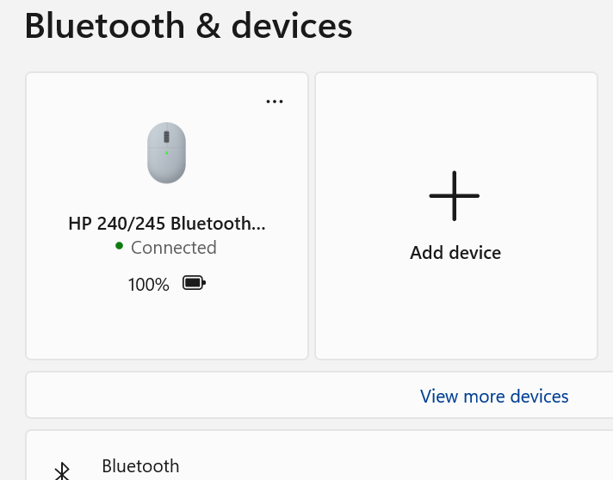
Task: Open the HP mouse three-dot options menu
Action: (x=275, y=102)
